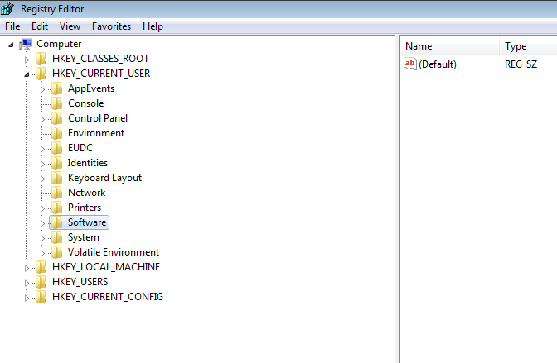The width and height of the screenshot is (557, 363).
Task: Click the Computer icon in tree
Action: coord(26,44)
